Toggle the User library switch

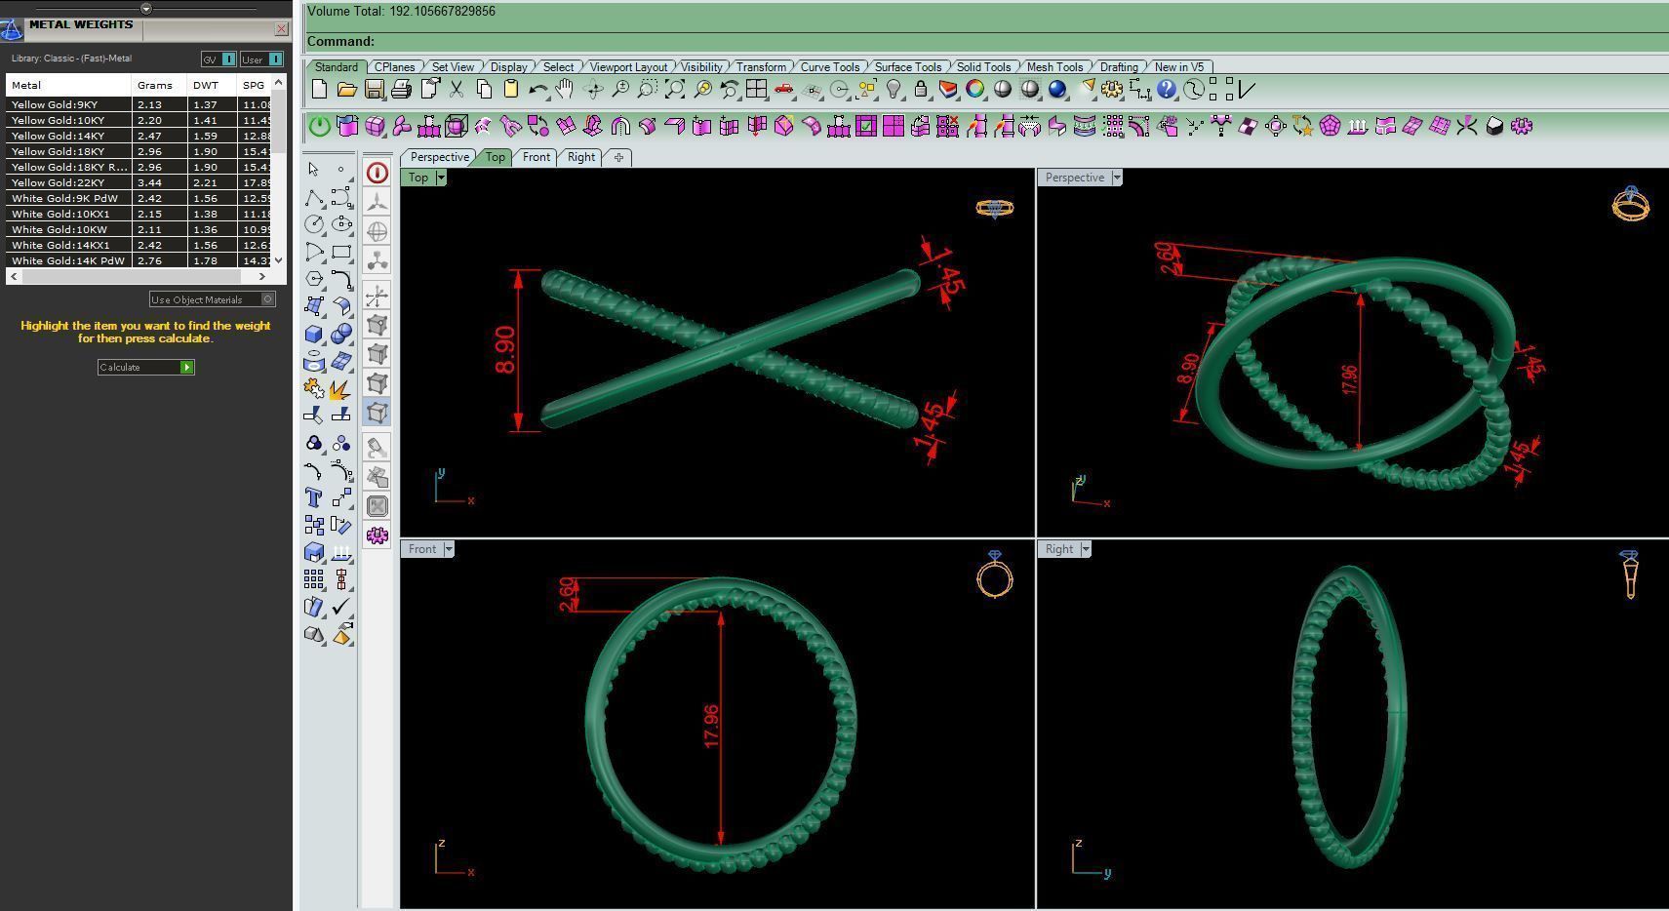(261, 59)
